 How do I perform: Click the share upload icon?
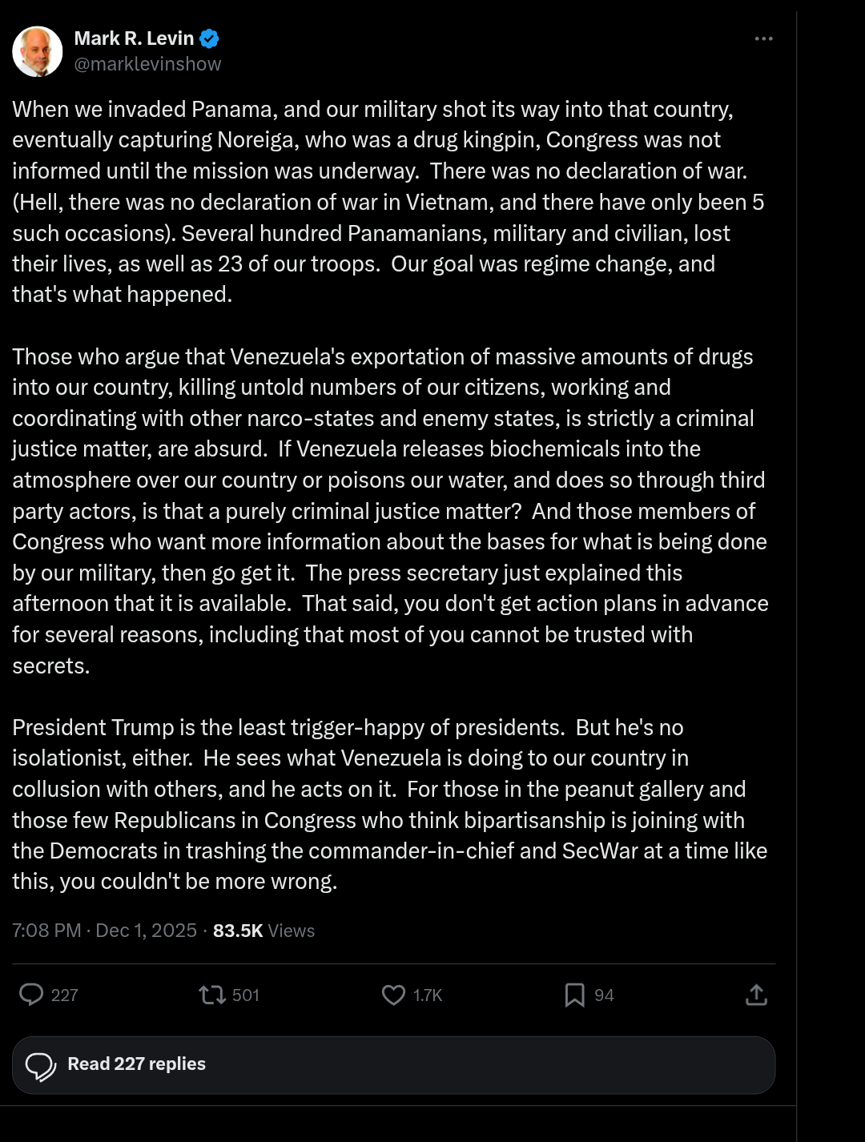(756, 995)
